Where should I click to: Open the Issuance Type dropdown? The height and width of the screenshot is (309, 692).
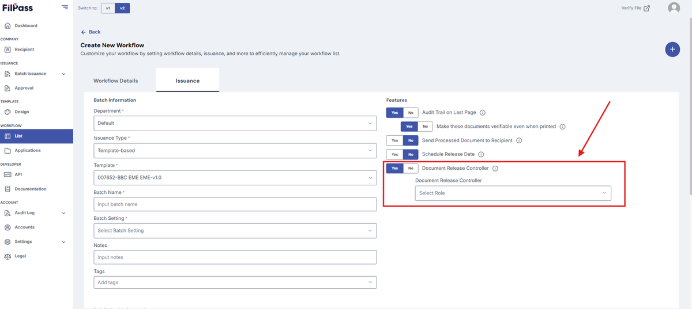235,150
